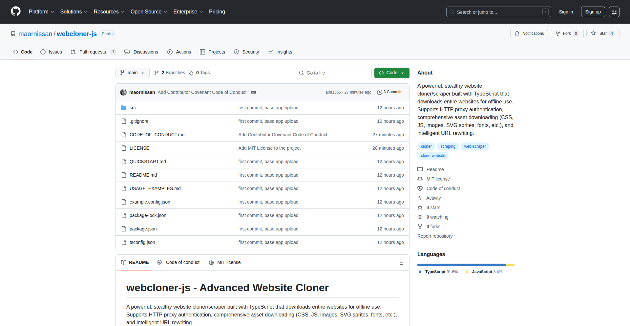Click the Activity pulse icon
The height and width of the screenshot is (326, 630).
420,198
